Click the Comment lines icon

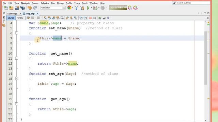[x=100, y=18]
